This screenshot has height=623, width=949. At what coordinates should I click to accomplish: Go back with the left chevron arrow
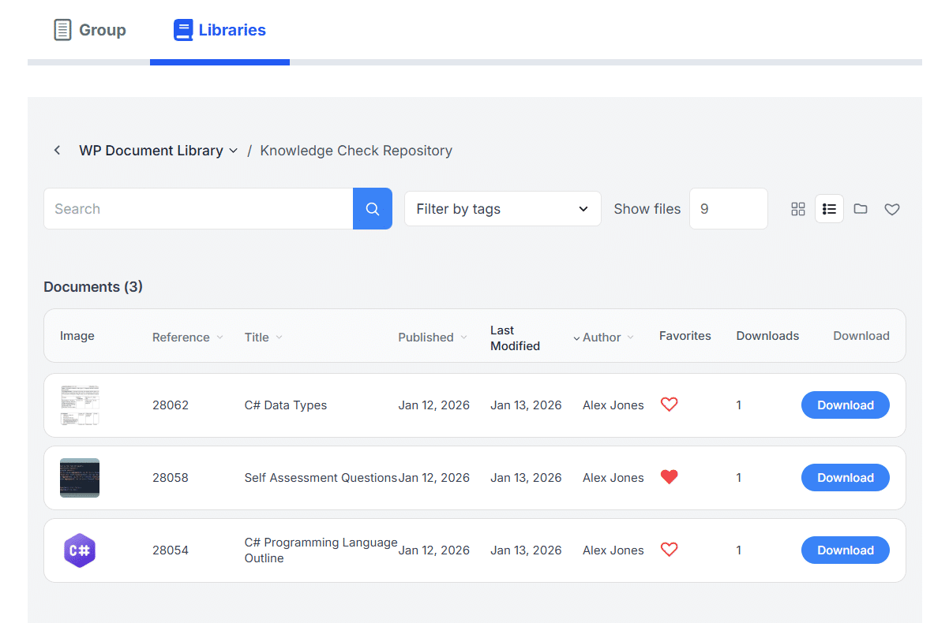click(57, 150)
